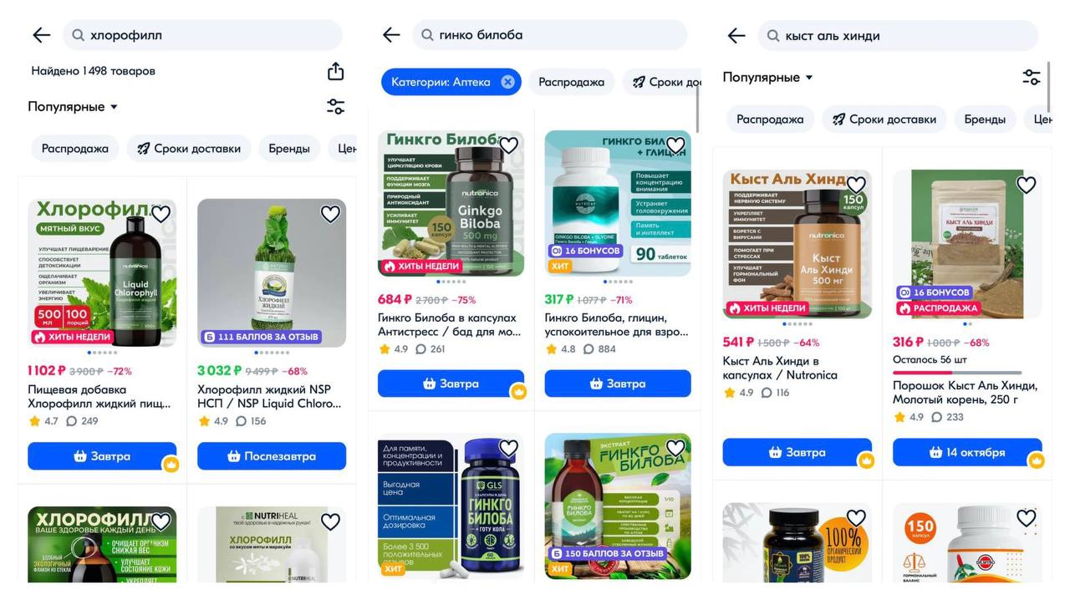Select the Сроки доставки chip under хлорофилл
The image size is (1070, 600).
pyautogui.click(x=189, y=149)
